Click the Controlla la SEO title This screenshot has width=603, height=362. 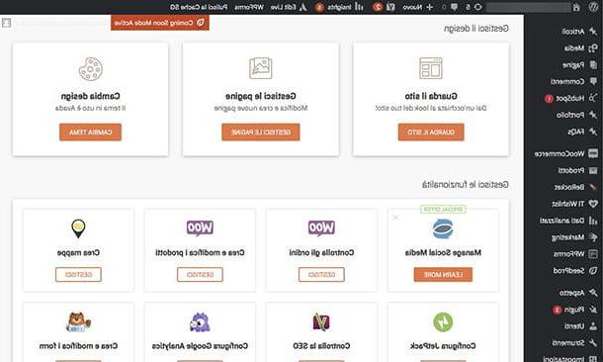click(x=321, y=346)
